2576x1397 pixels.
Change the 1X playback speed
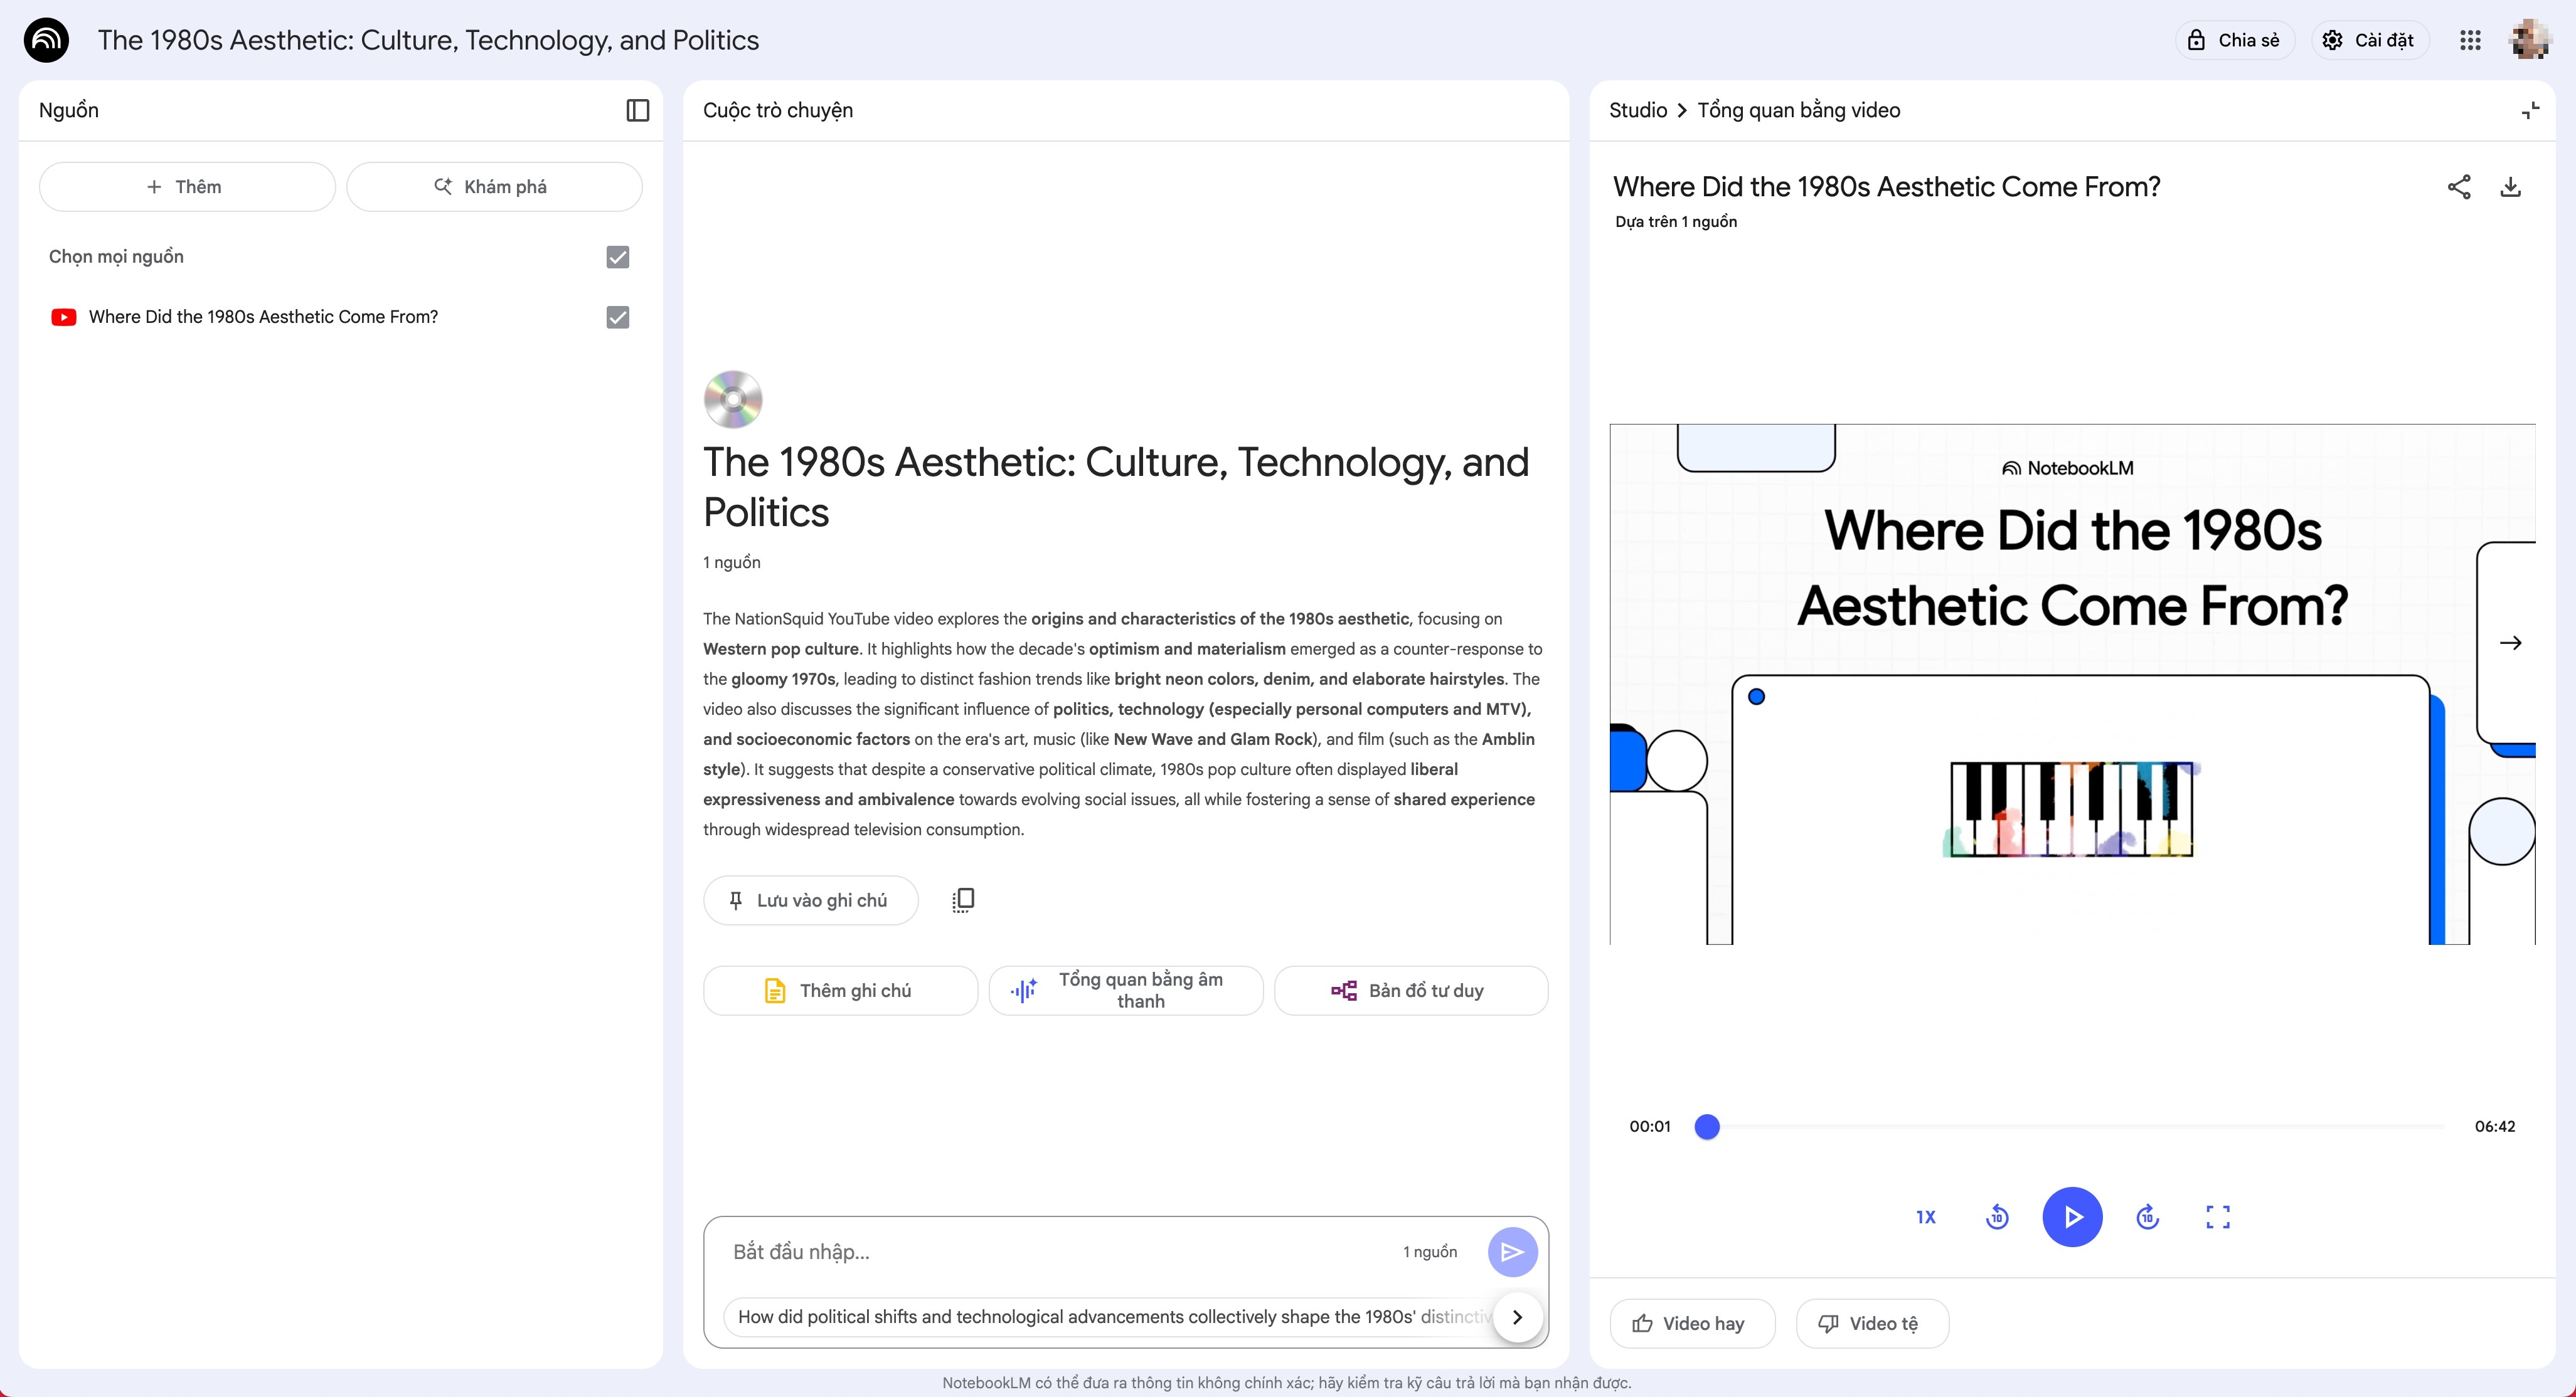[x=1926, y=1216]
